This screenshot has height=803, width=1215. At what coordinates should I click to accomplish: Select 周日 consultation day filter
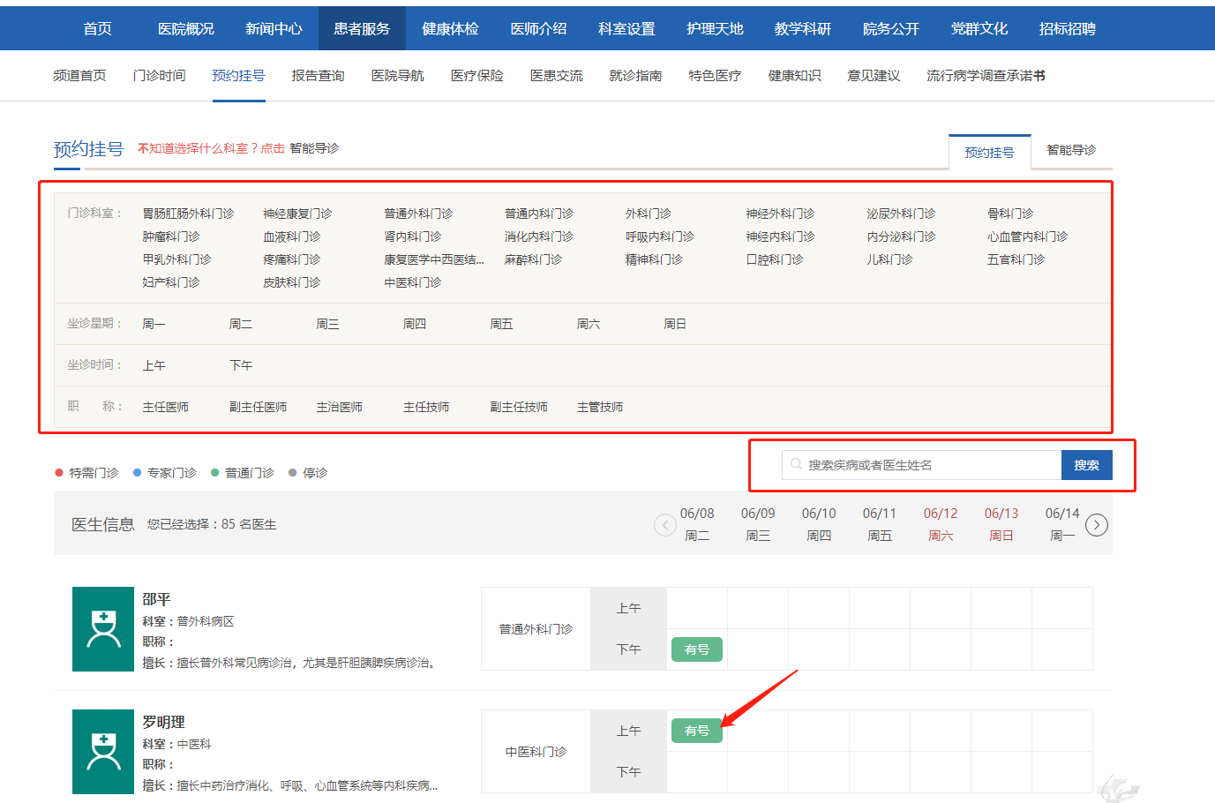click(x=675, y=324)
